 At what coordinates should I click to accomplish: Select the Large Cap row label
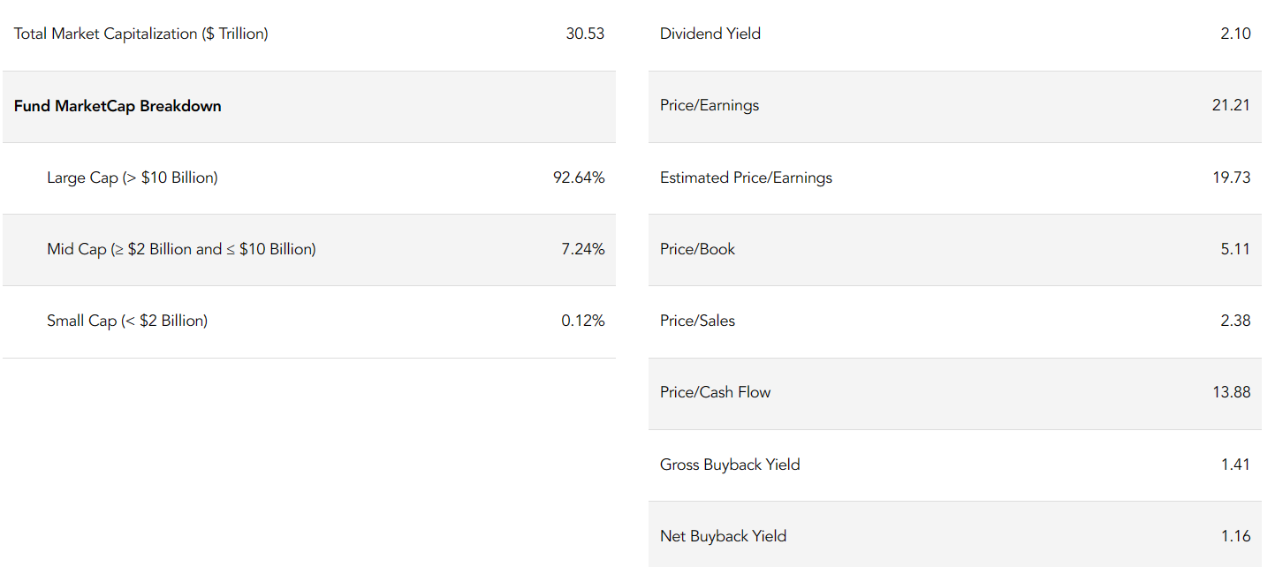pyautogui.click(x=132, y=178)
